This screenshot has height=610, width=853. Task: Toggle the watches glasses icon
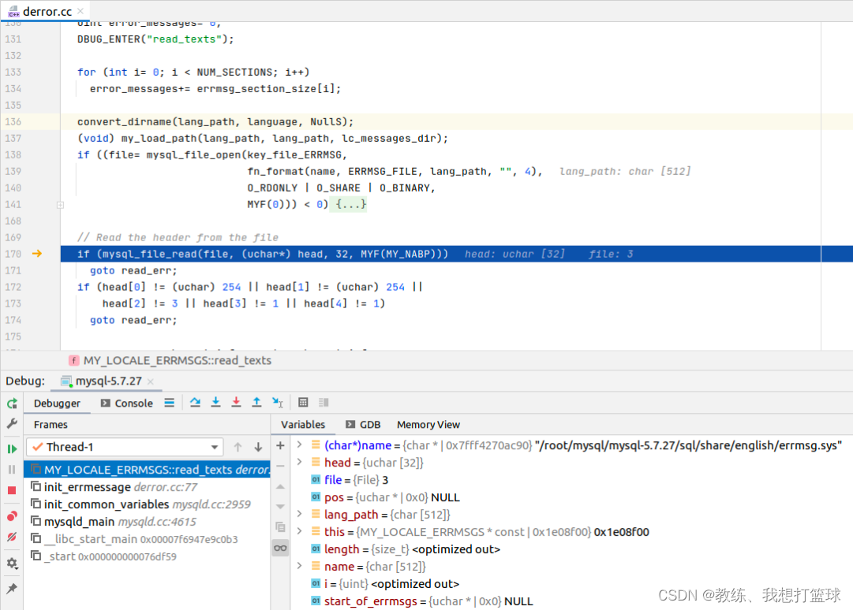click(x=280, y=548)
